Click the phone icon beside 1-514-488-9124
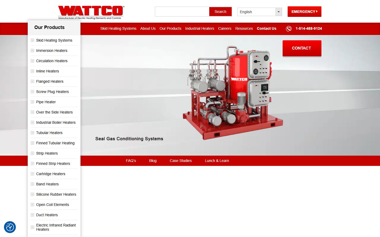The width and height of the screenshot is (380, 237). pyautogui.click(x=289, y=29)
